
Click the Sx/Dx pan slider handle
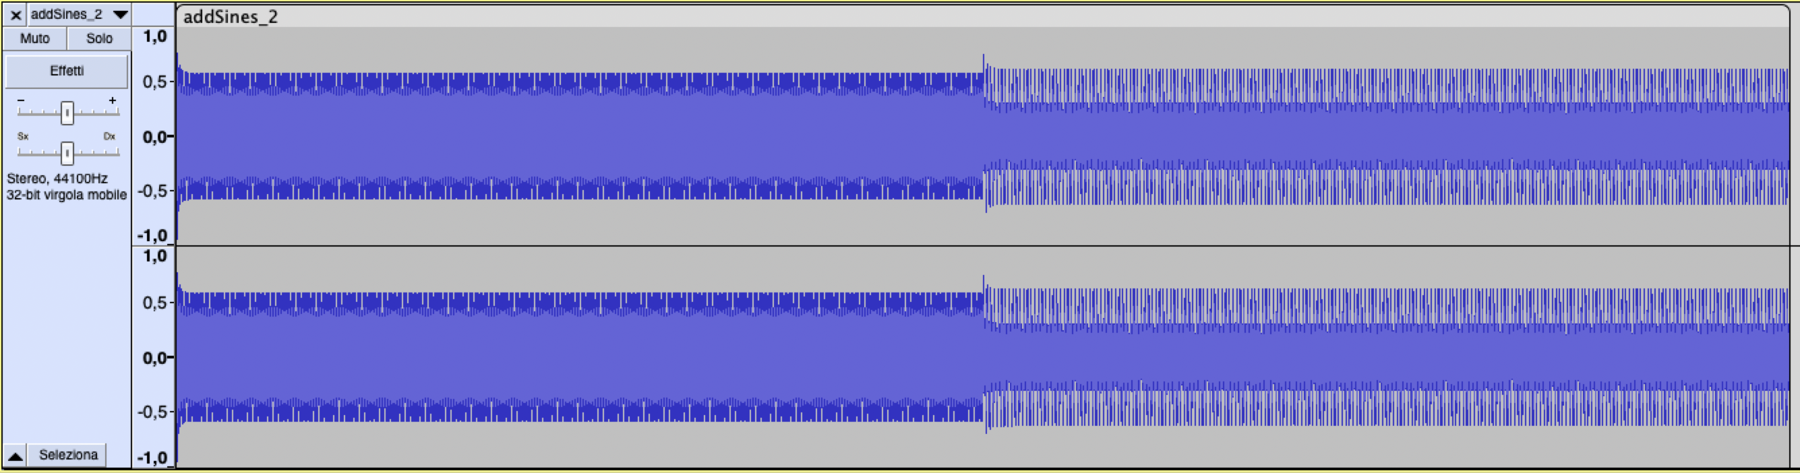point(67,152)
